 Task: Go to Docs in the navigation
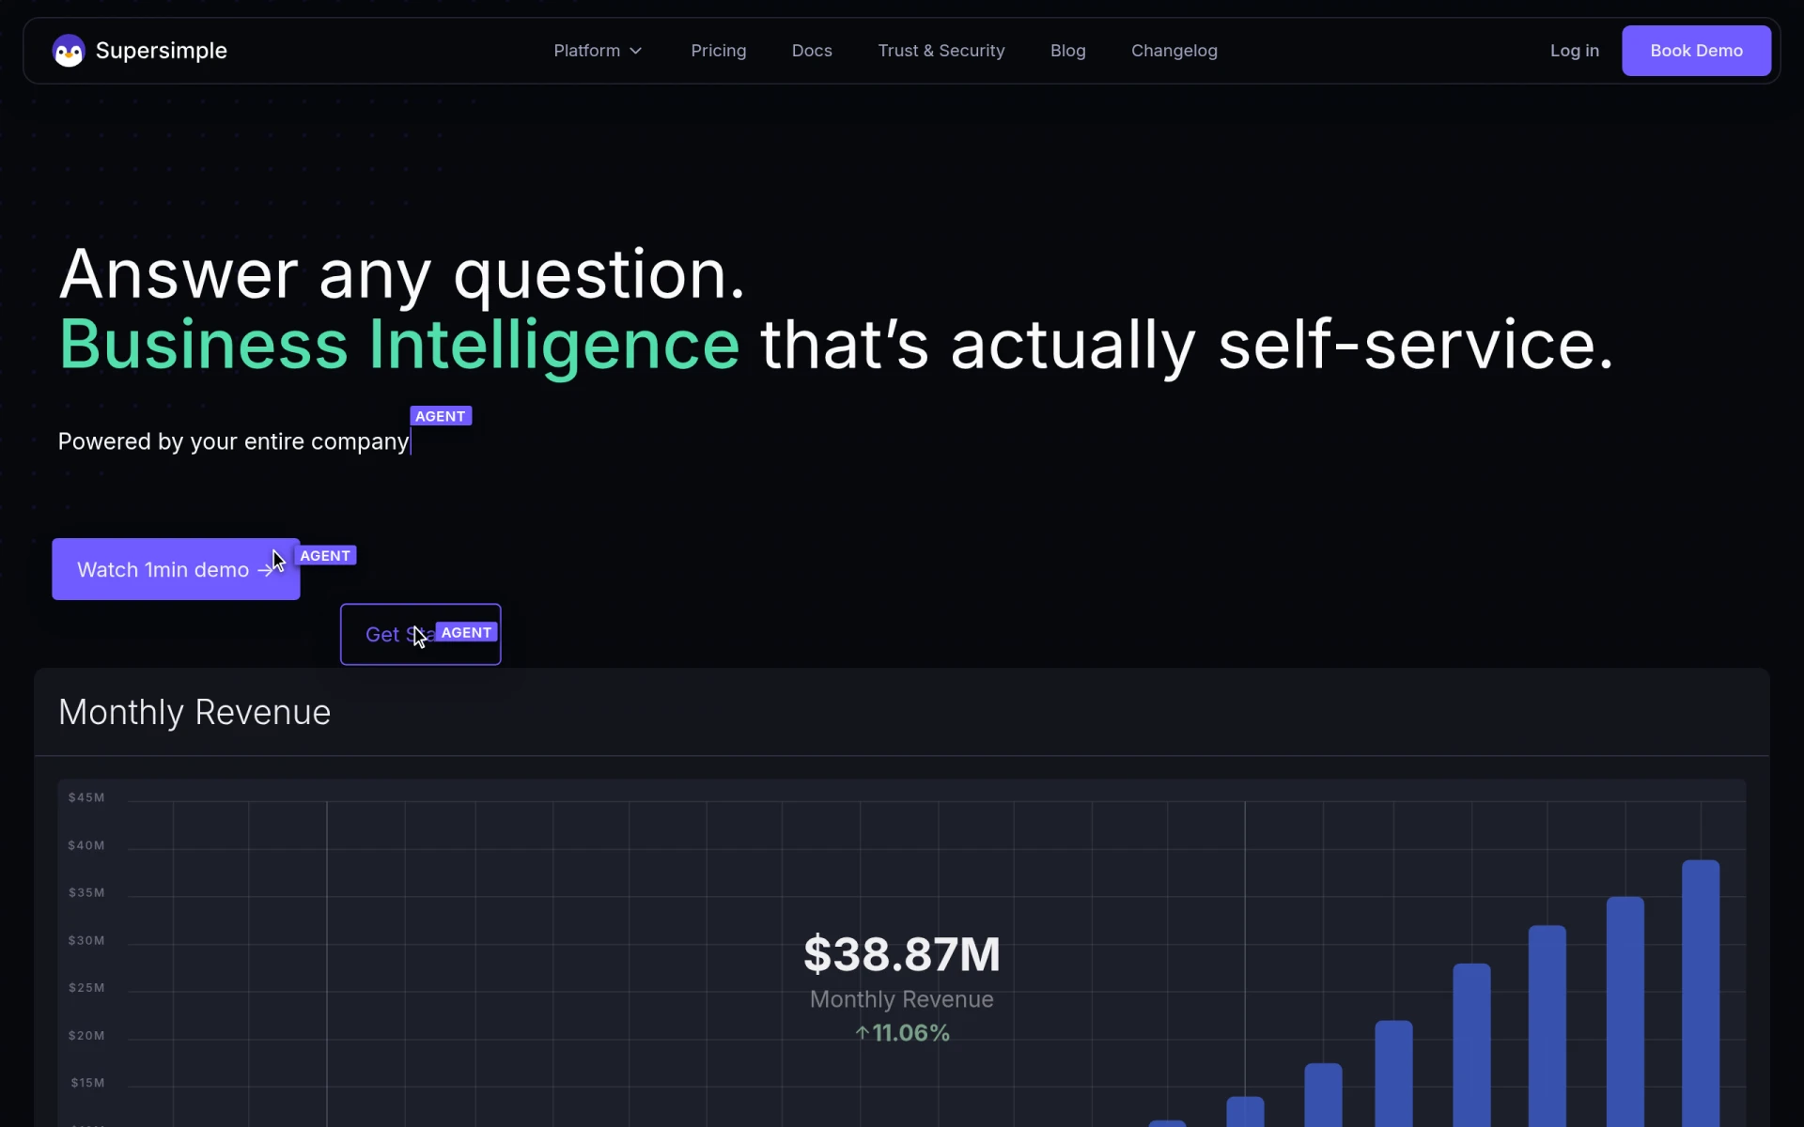pos(812,51)
